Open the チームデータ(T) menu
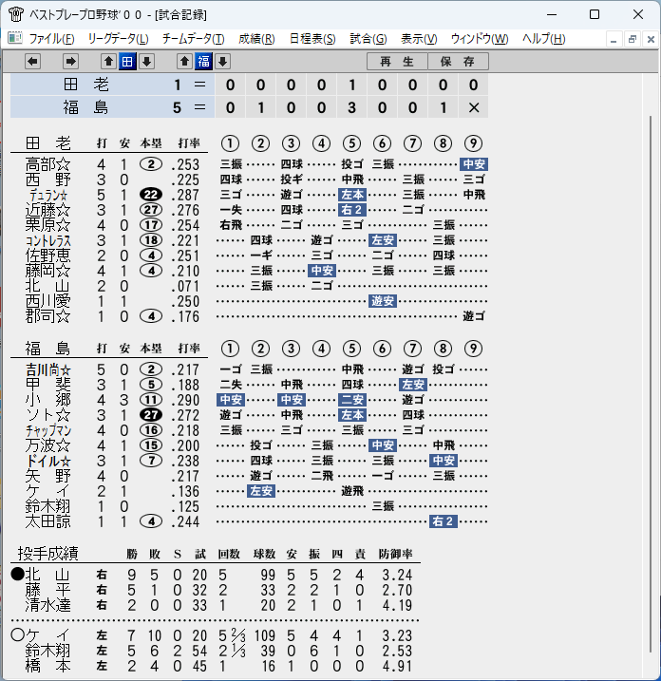The image size is (661, 681). (x=193, y=39)
